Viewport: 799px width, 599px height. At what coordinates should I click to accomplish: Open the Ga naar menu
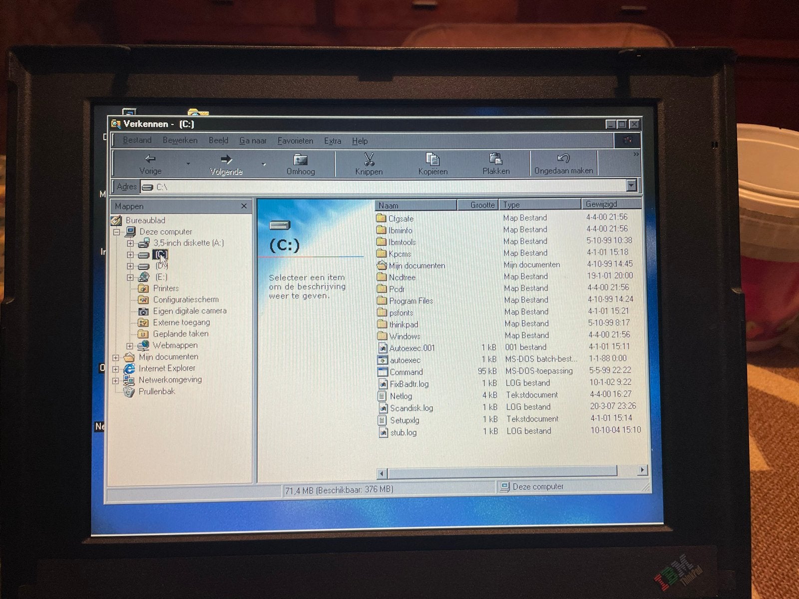(x=253, y=141)
